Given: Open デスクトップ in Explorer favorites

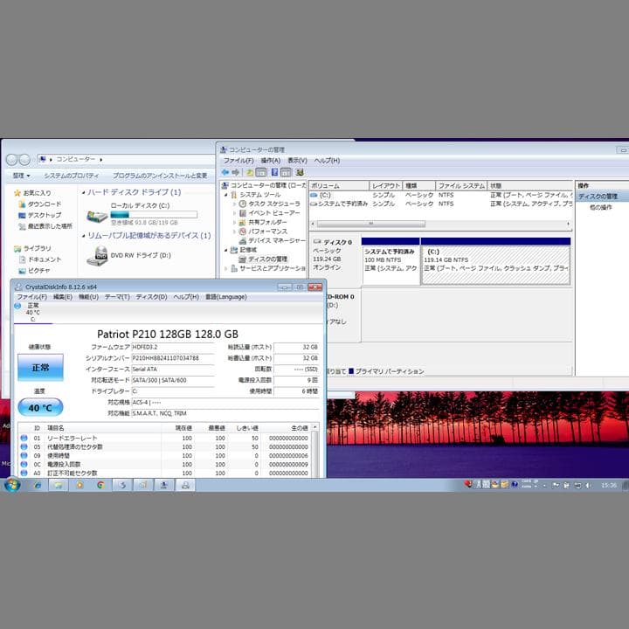Looking at the screenshot, I should (x=45, y=216).
